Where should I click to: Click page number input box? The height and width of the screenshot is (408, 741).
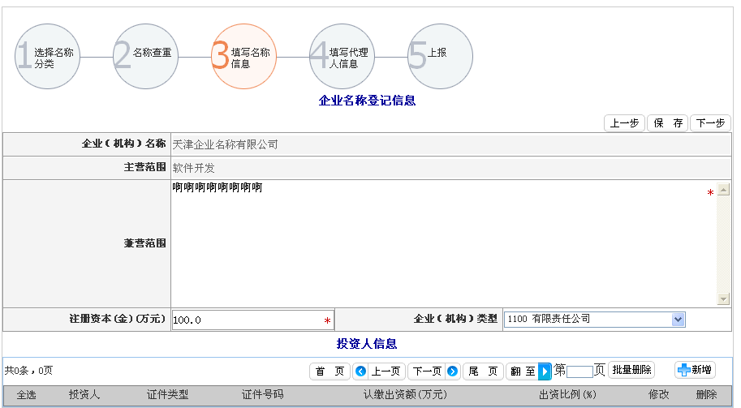pyautogui.click(x=579, y=372)
